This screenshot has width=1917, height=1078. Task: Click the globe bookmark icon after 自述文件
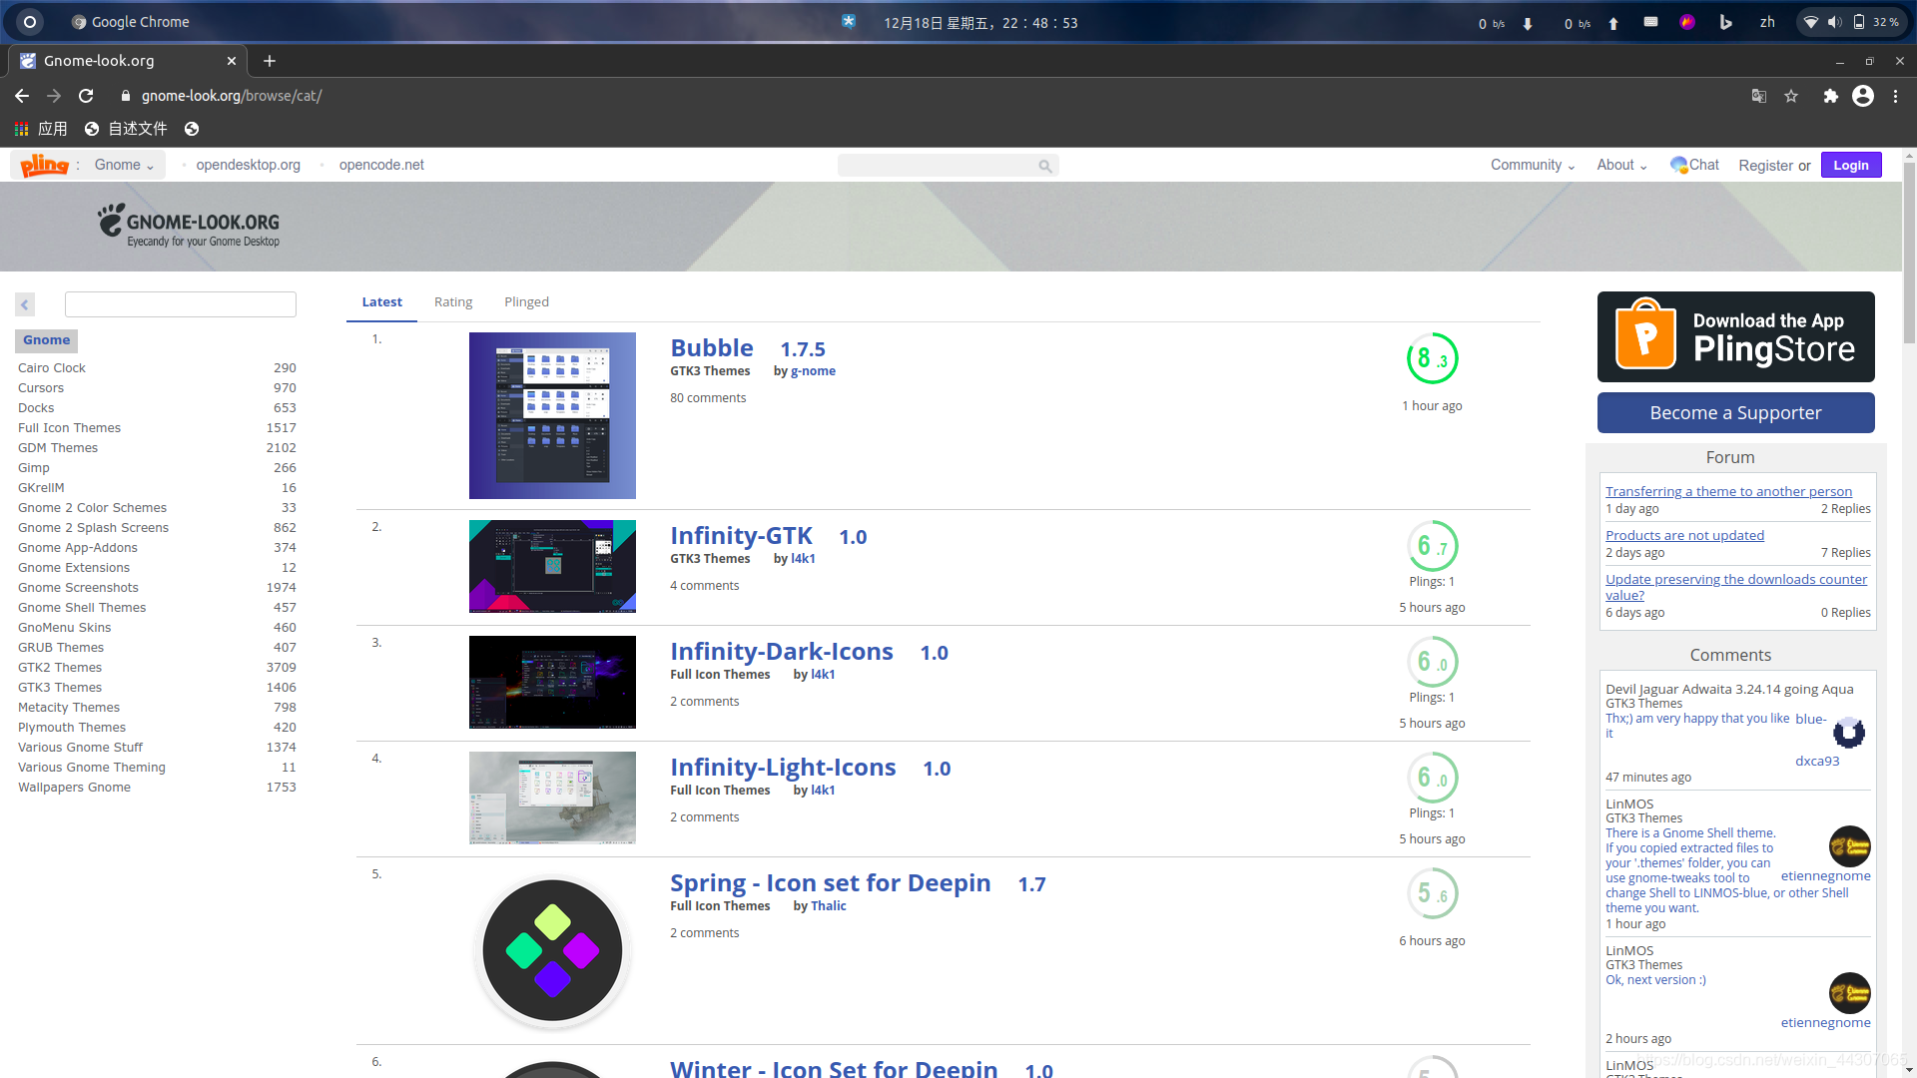(x=192, y=129)
